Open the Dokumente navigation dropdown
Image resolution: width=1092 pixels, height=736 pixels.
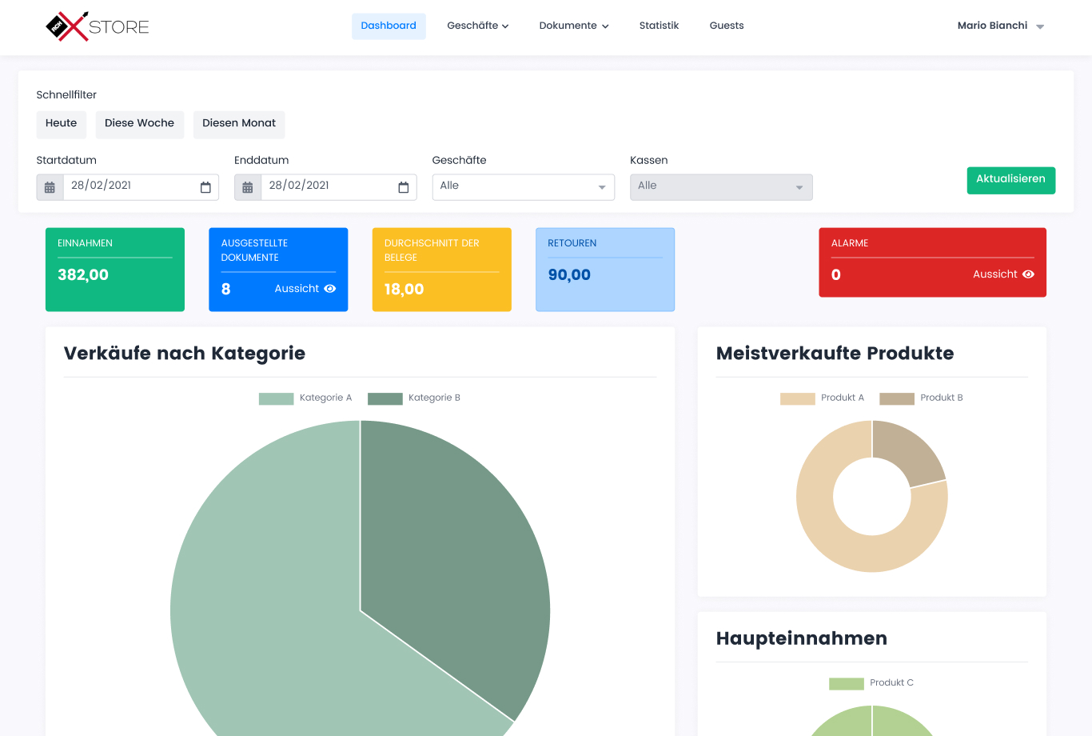(574, 26)
